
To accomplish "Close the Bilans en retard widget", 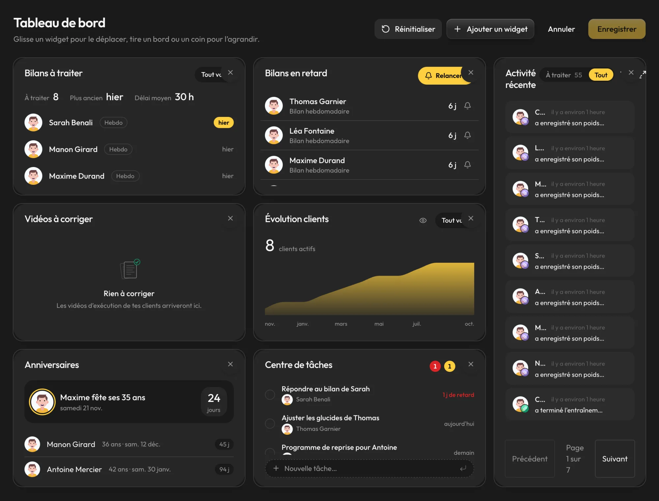I will [471, 72].
